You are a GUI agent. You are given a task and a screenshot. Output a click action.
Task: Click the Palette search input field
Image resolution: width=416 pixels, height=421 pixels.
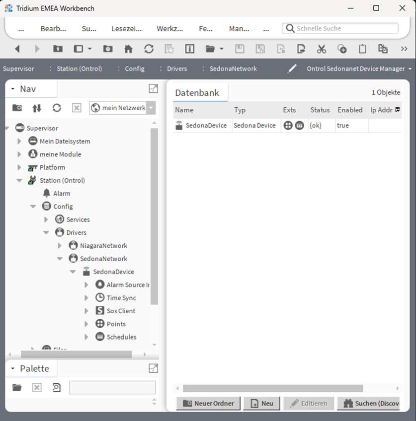112,387
